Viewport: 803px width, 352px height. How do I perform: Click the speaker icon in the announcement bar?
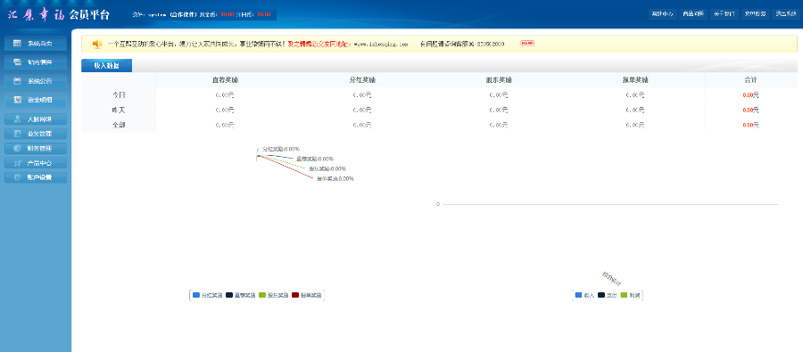click(x=97, y=44)
